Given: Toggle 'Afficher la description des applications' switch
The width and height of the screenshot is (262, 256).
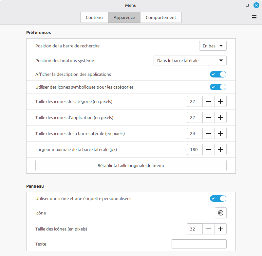Looking at the screenshot, I should click(x=218, y=75).
